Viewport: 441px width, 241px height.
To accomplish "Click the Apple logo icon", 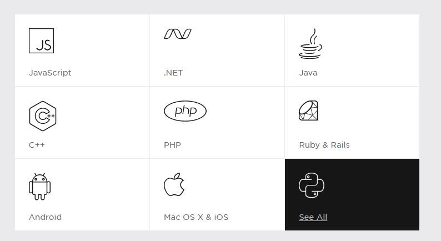I will pos(174,184).
